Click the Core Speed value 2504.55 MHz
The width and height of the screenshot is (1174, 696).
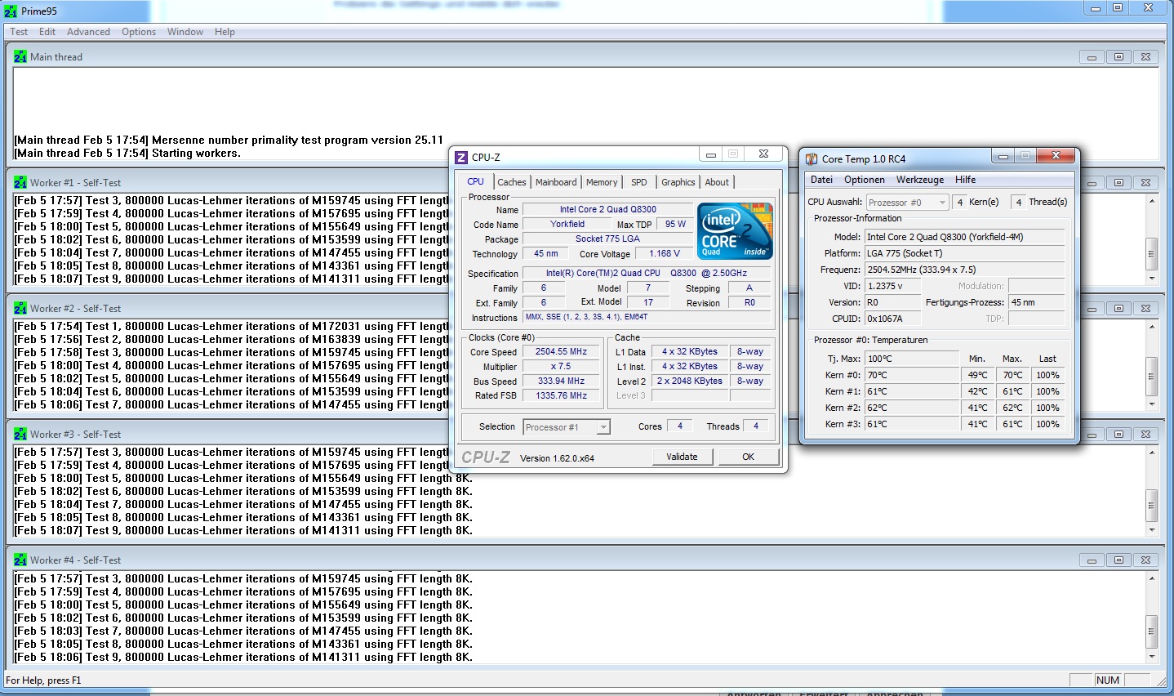[x=561, y=352]
